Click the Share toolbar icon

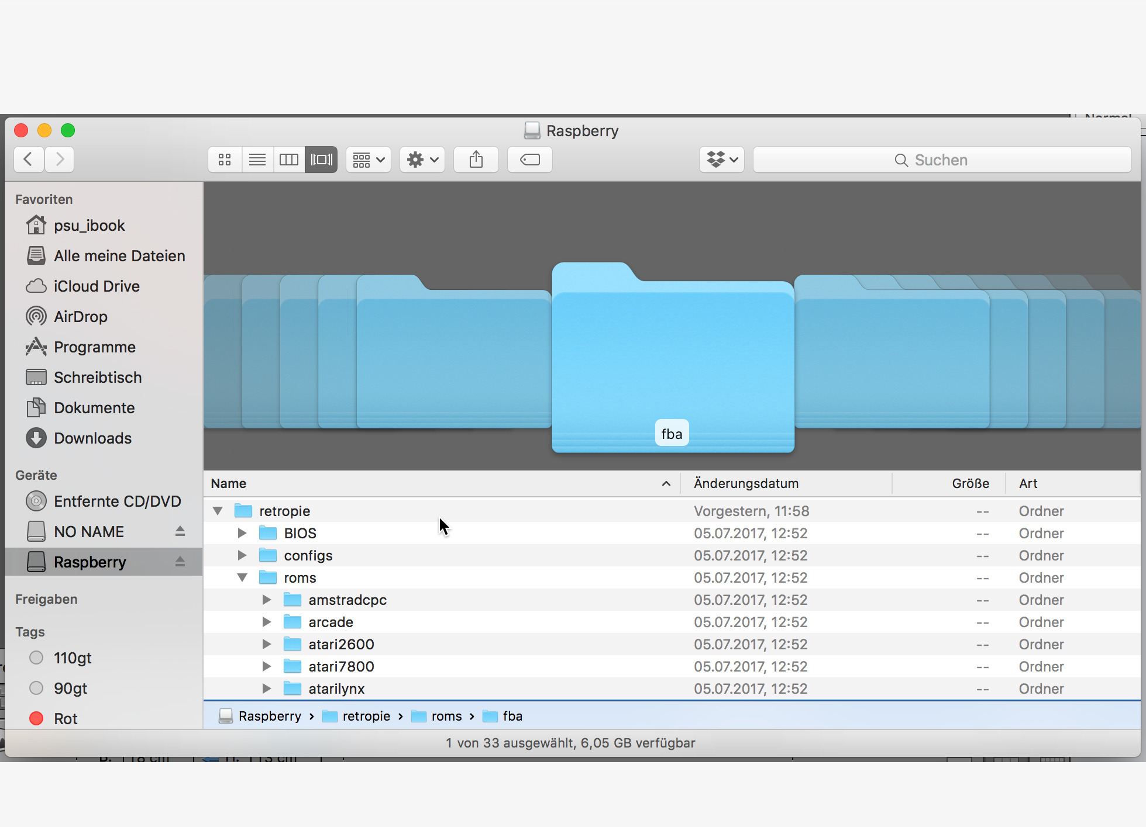tap(476, 160)
